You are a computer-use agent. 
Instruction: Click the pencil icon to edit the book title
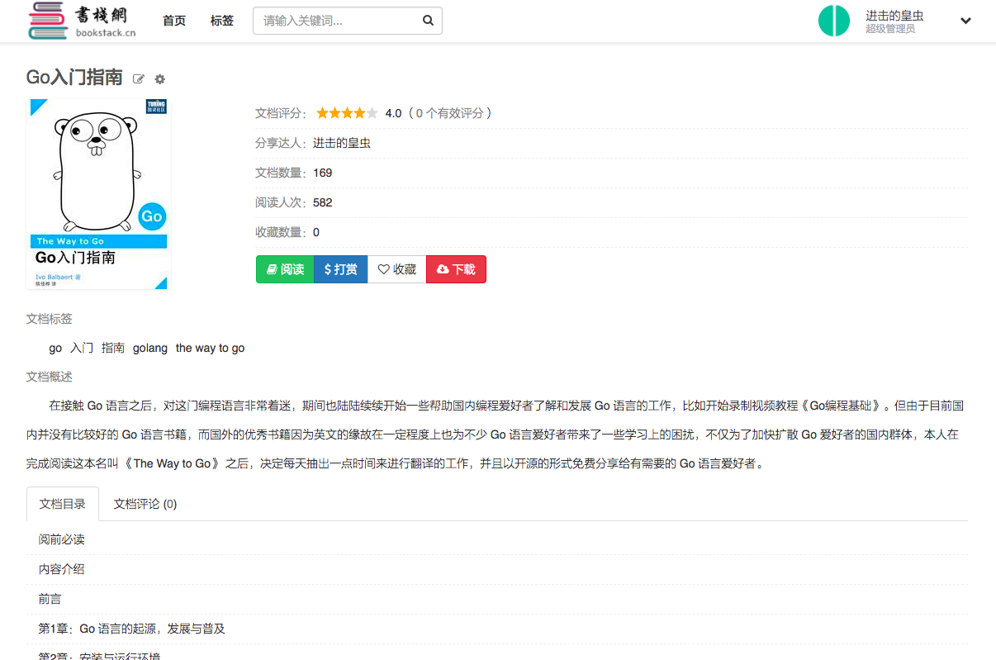138,78
